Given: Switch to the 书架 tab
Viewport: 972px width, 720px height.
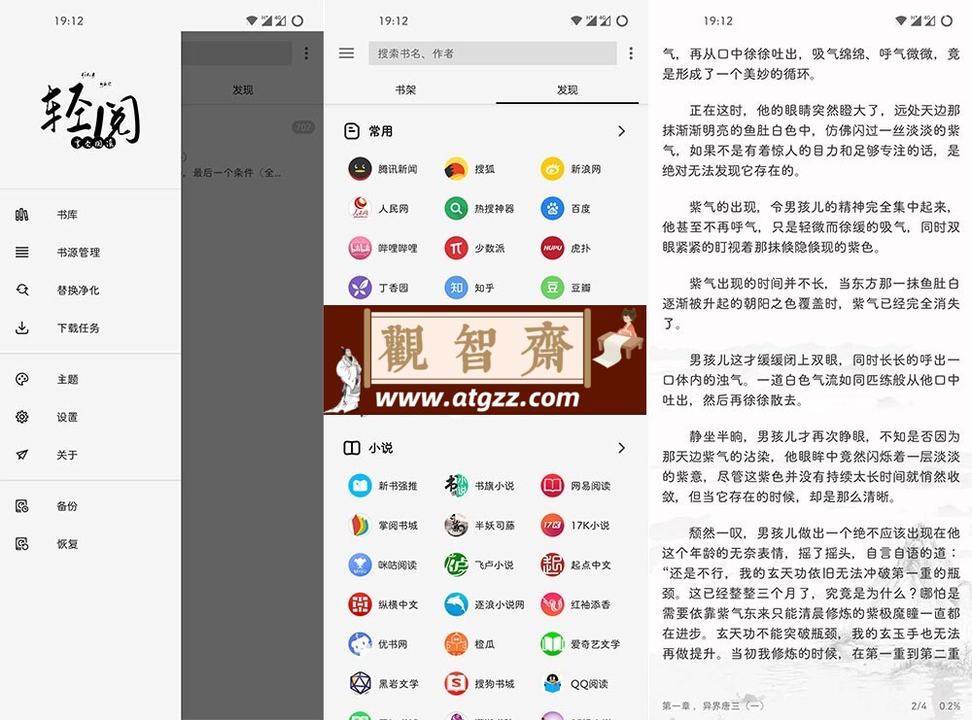Looking at the screenshot, I should coord(405,89).
